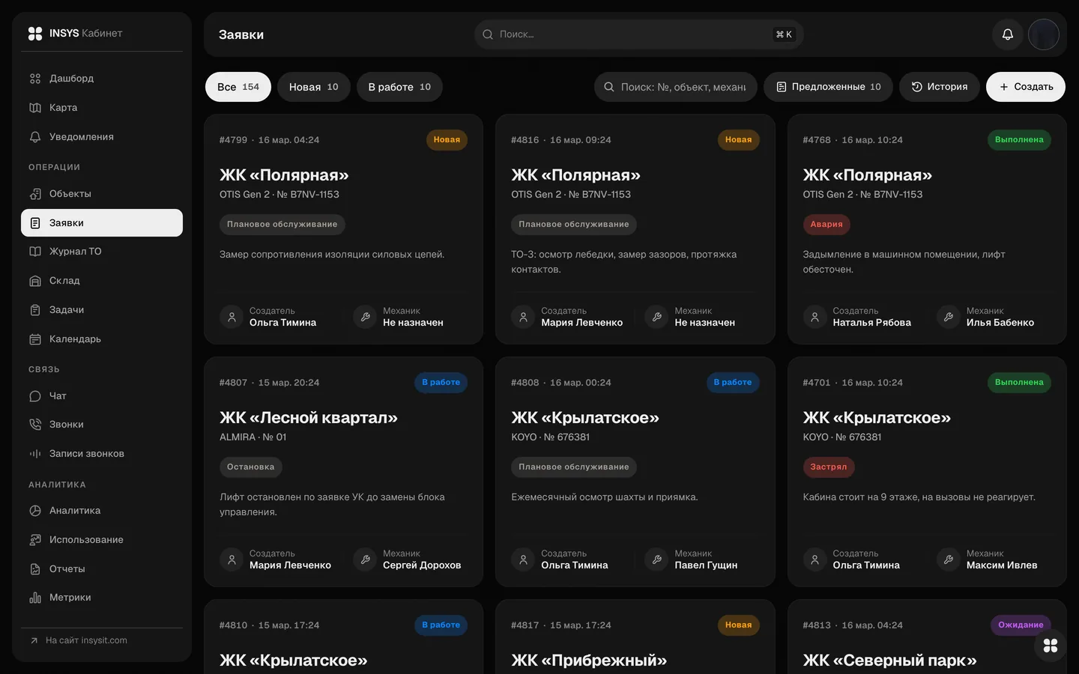The width and height of the screenshot is (1079, 674).
Task: Switch to the Все 154 tab
Action: 238,87
